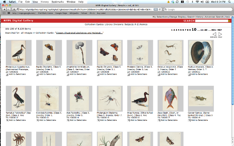Screen dimensions: 234x146
Task: Open the Anas Nyroca duck thumbnail
Action: pyautogui.click(x=140, y=99)
